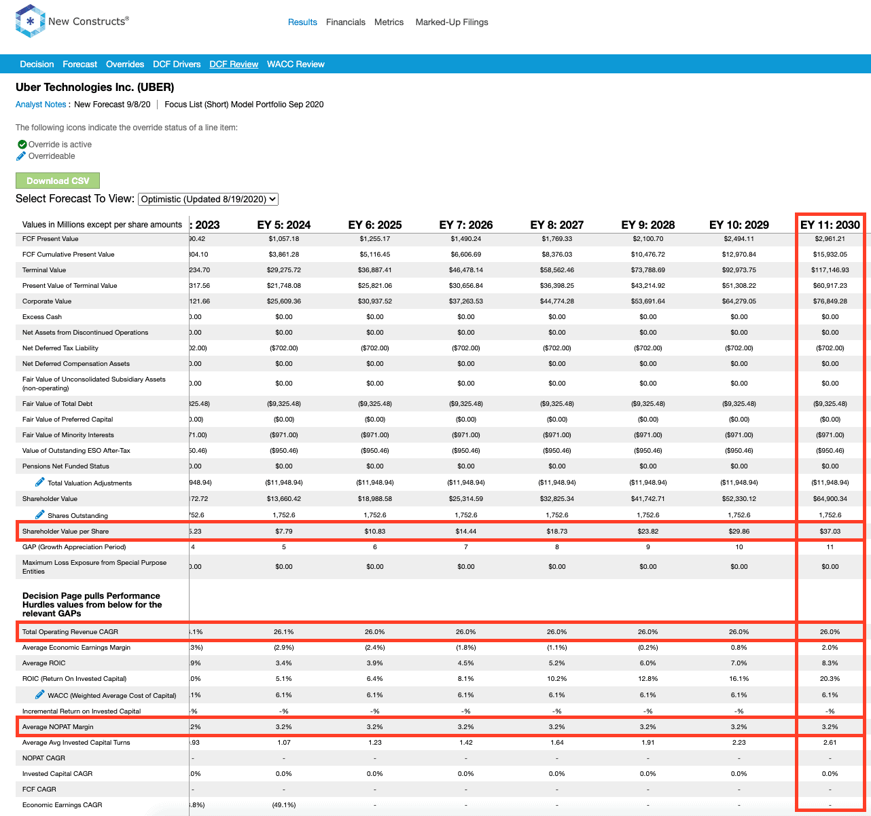Click the Net Deferred Tax Liability label
The image size is (871, 816).
[60, 348]
